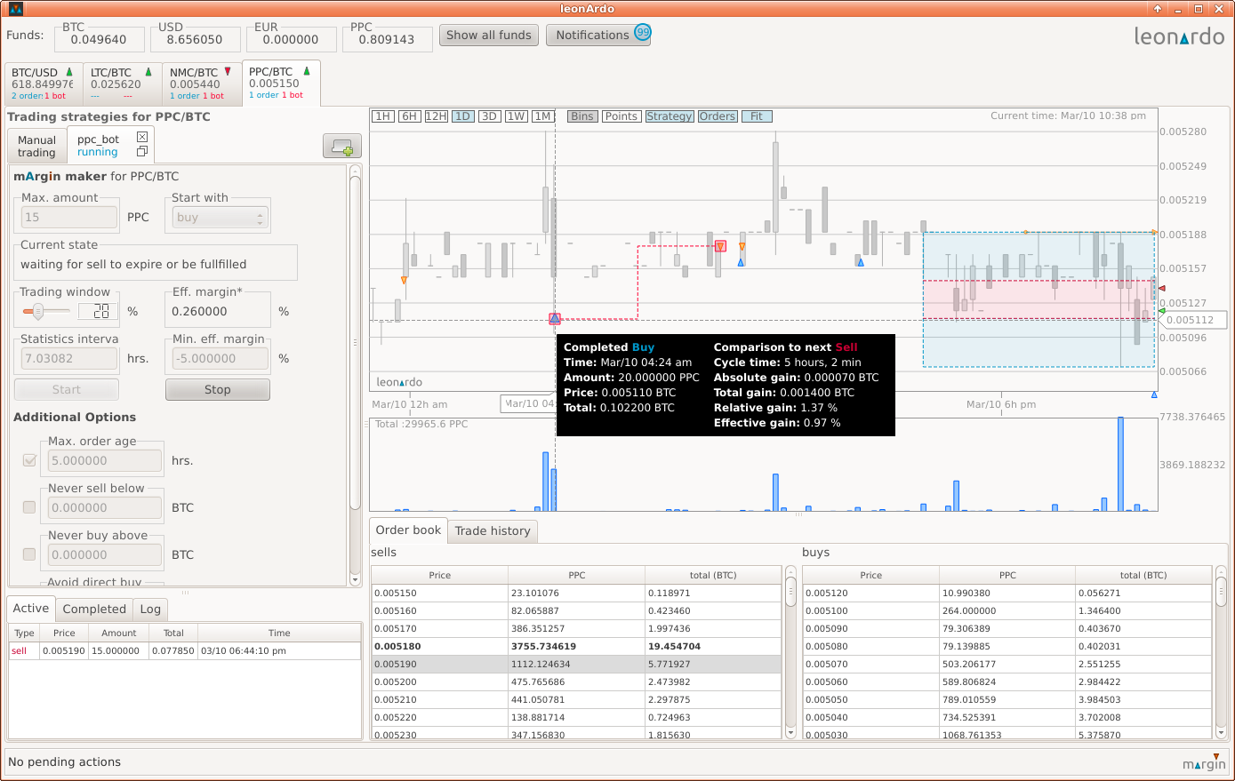The image size is (1235, 781).
Task: Click the red highlighted sell marker on chart
Action: 720,246
